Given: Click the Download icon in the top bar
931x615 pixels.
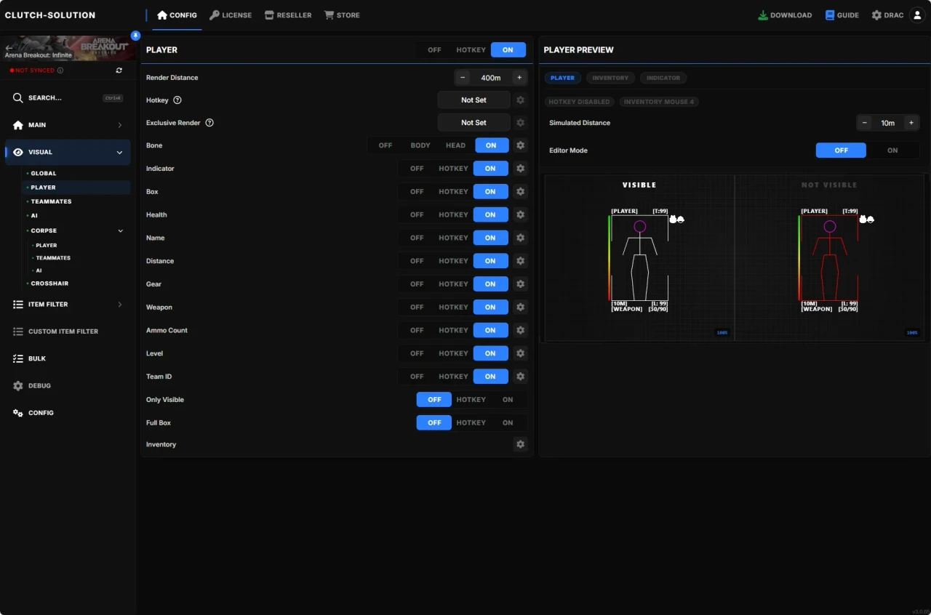Looking at the screenshot, I should point(762,15).
